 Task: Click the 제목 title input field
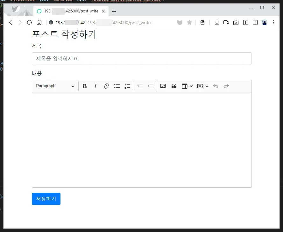click(141, 58)
